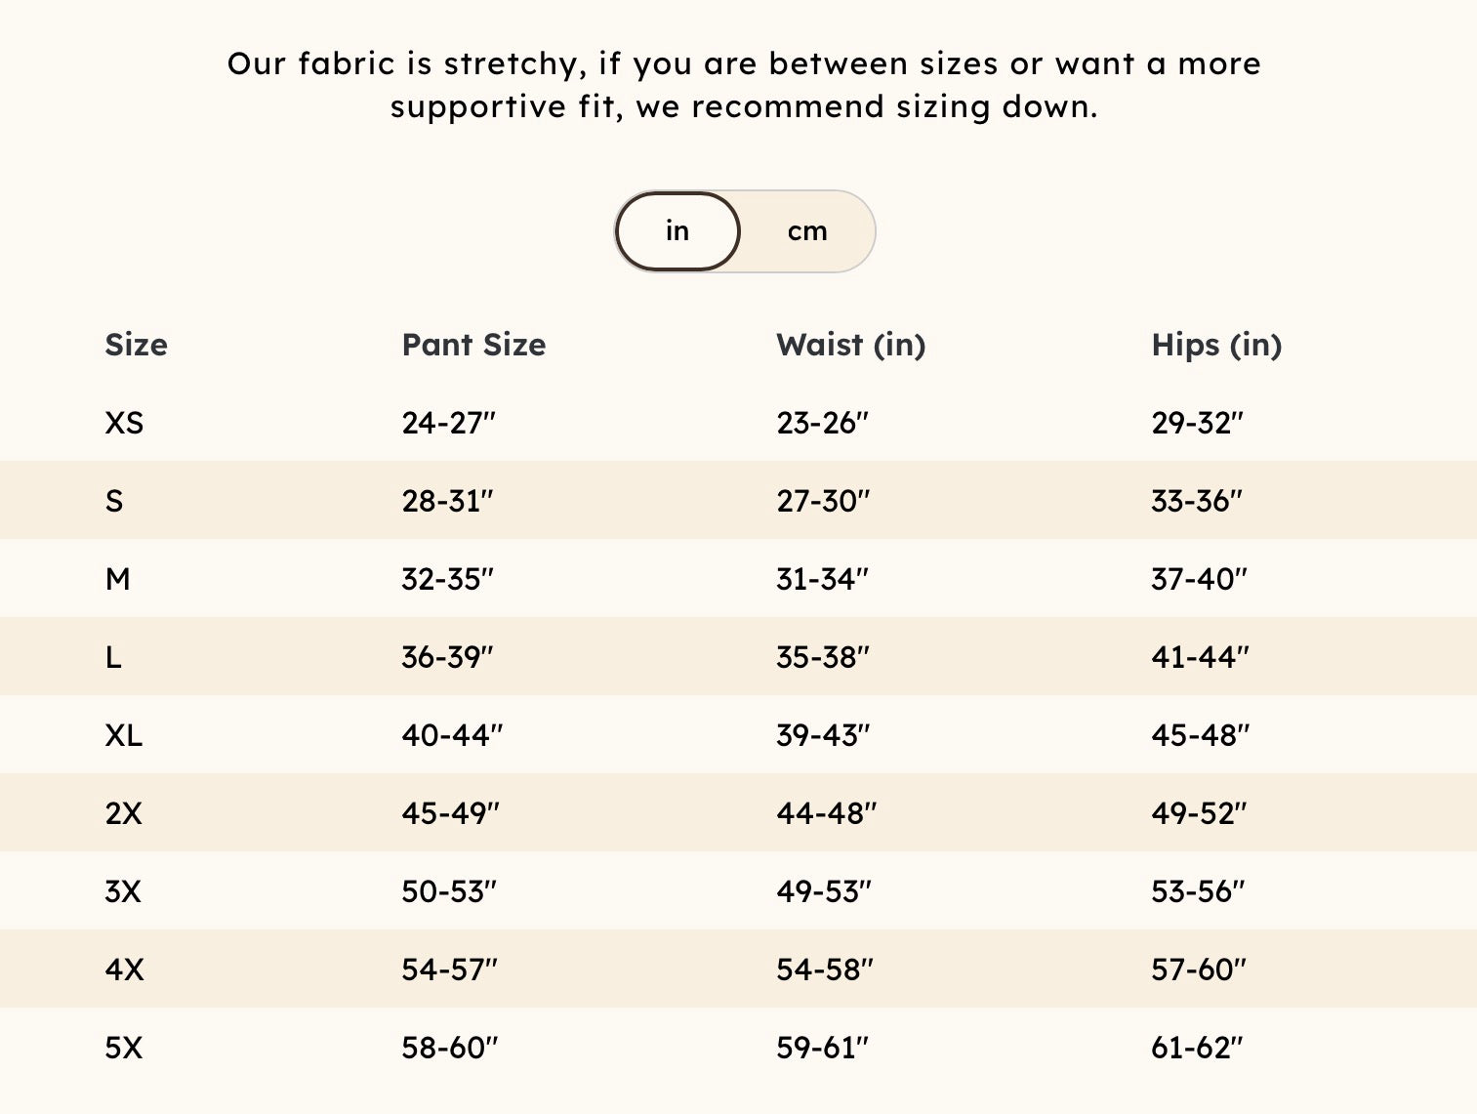Select the 5X size row label
Viewport: 1477px width, 1114px height.
tap(123, 1048)
